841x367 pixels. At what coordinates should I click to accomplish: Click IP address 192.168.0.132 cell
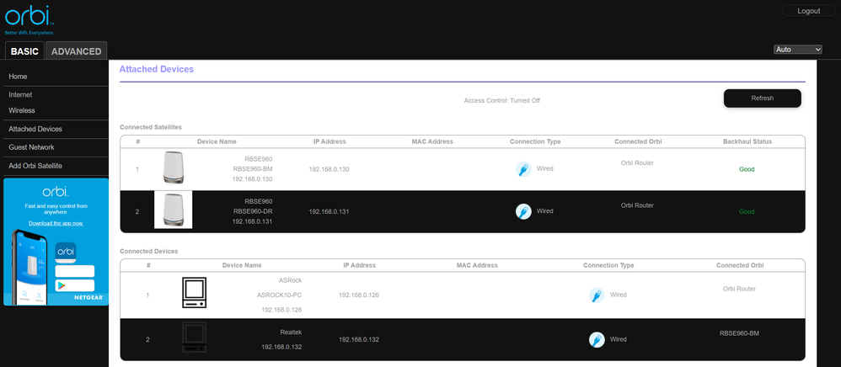pyautogui.click(x=359, y=340)
